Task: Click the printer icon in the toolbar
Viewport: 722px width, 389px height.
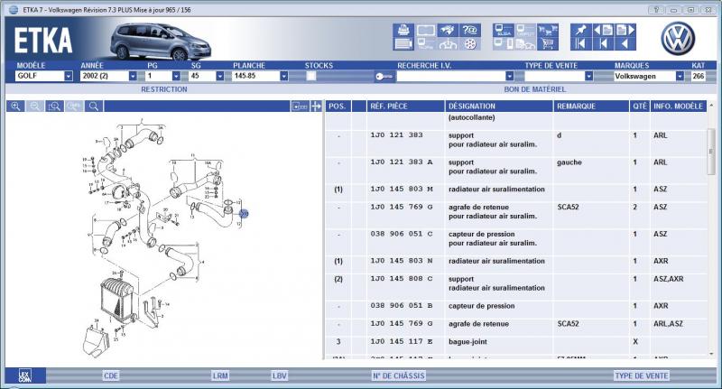Action: [403, 30]
